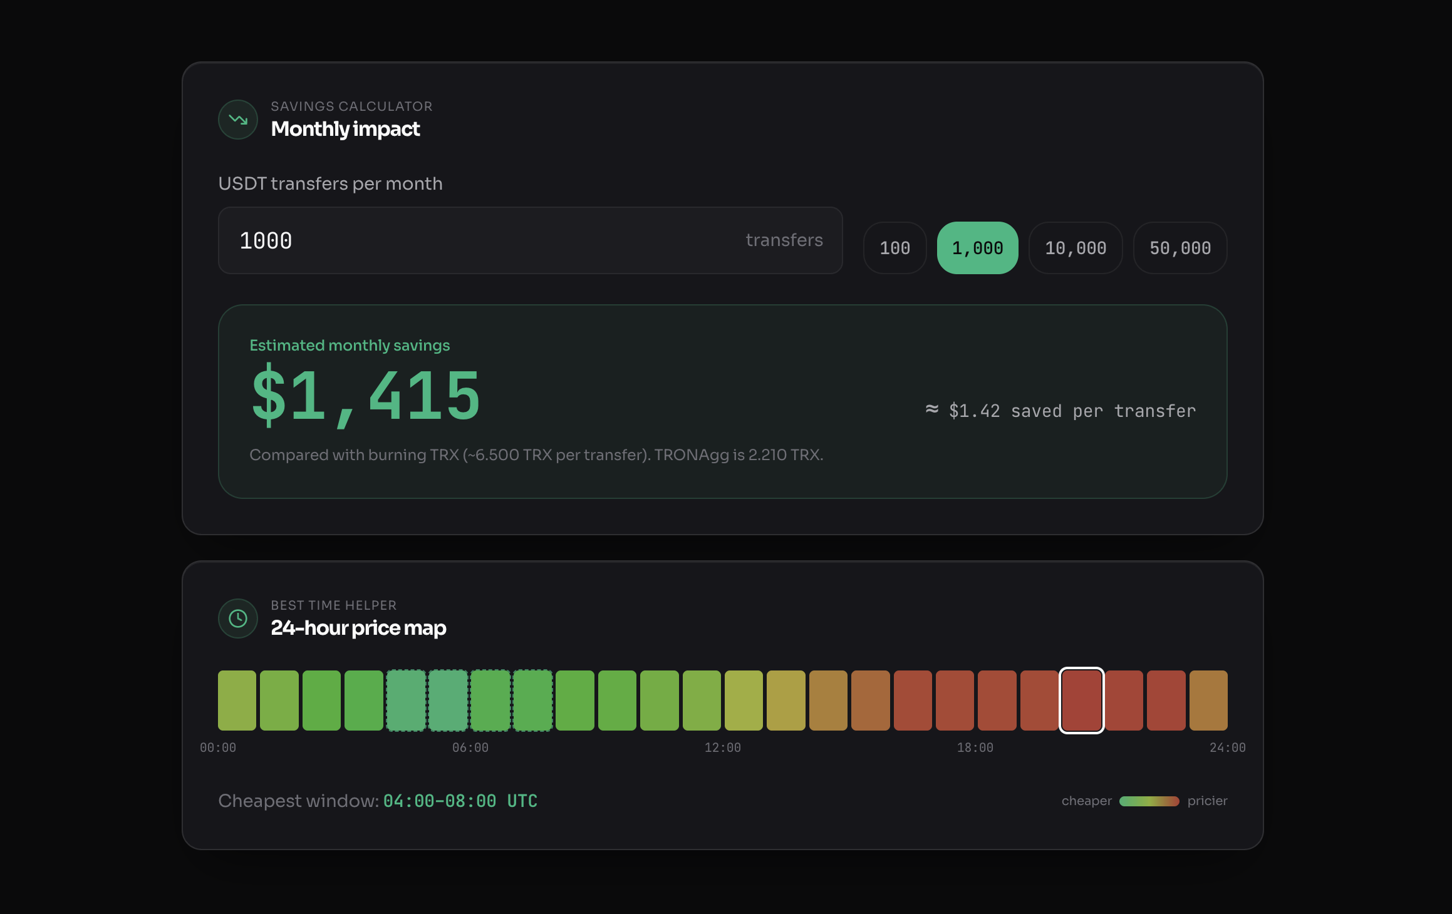
Task: Click the 'SAVINGS CALCULATOR' caption
Action: 351,106
